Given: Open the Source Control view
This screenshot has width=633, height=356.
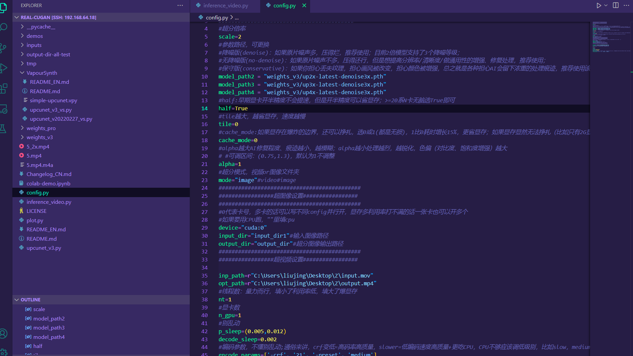Looking at the screenshot, I should (3, 48).
